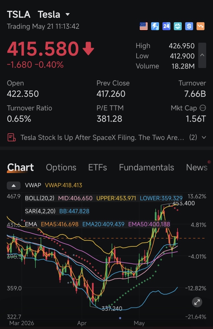Read the Tesla SpaceX filing headline
The image size is (213, 329).
(x=102, y=137)
